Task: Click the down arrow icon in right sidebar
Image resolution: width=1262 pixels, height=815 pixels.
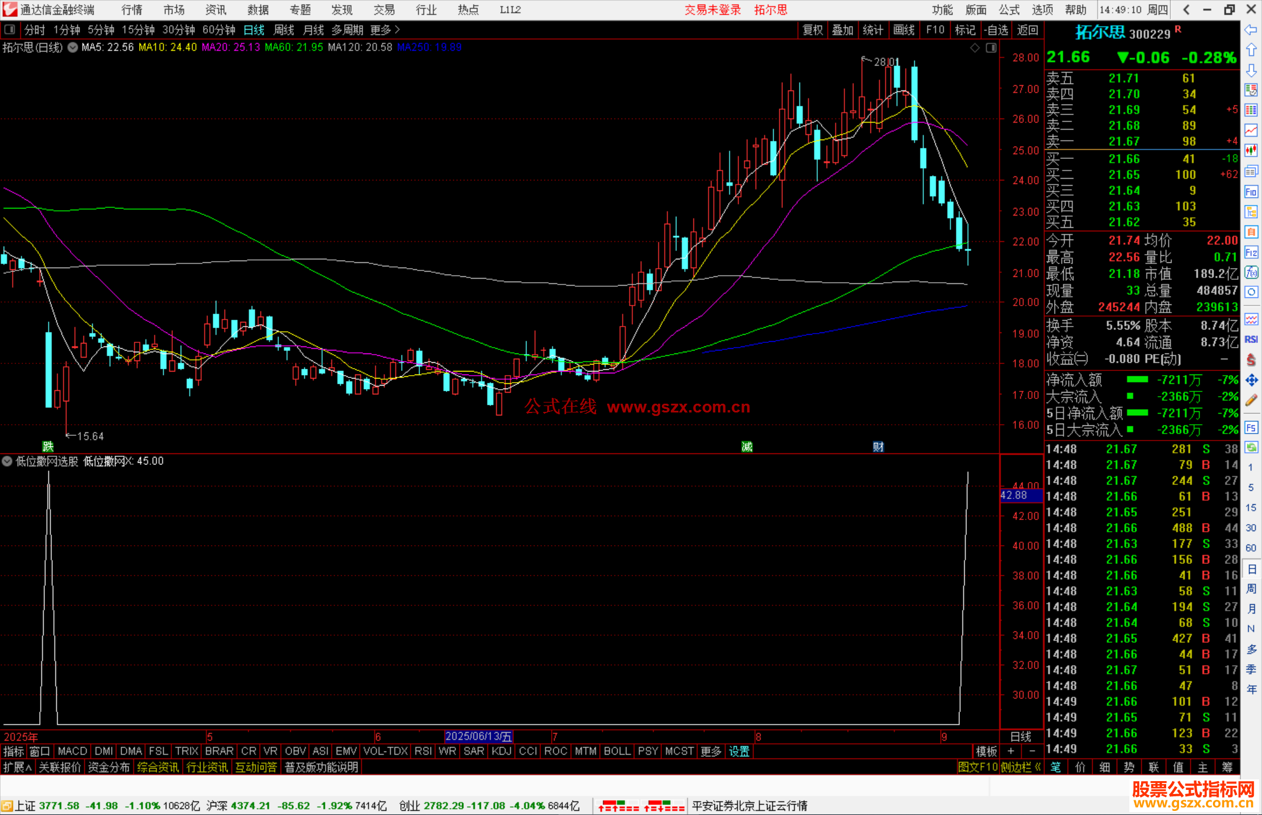Action: (1251, 70)
